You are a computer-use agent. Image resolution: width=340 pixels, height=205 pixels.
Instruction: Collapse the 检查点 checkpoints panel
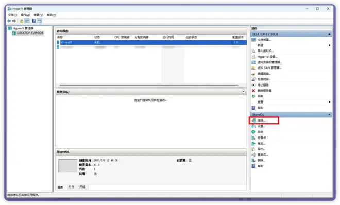tap(244, 92)
